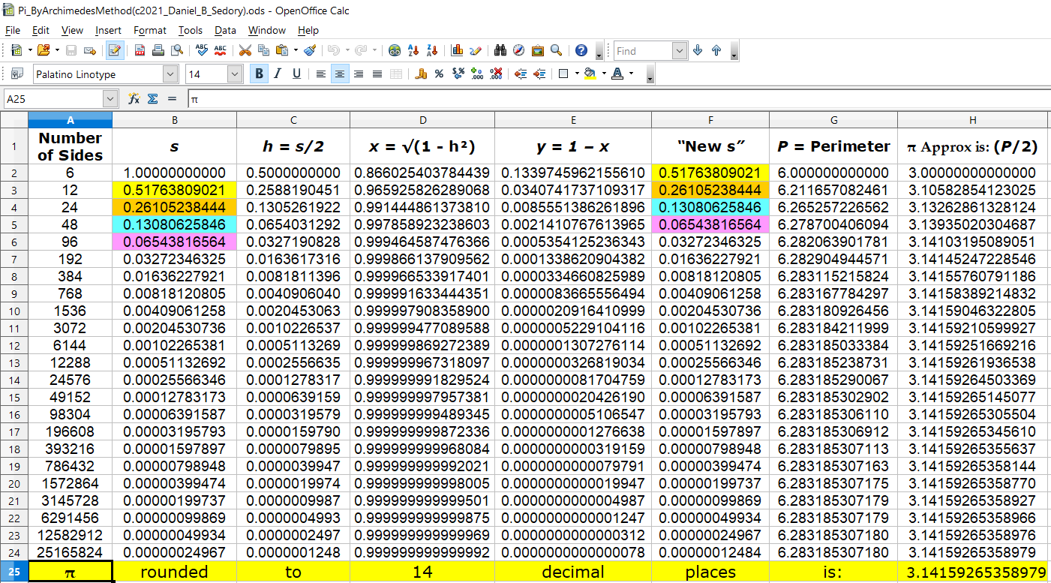Open the font name dropdown
The width and height of the screenshot is (1051, 583).
pos(170,74)
